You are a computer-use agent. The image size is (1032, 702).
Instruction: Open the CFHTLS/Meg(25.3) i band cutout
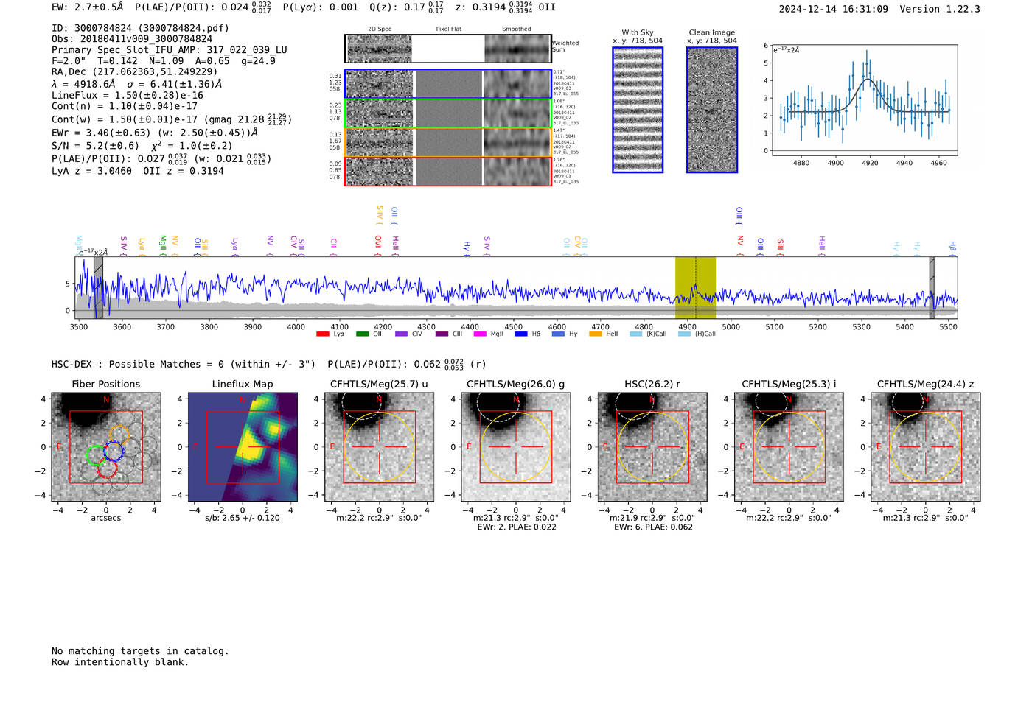(x=789, y=447)
